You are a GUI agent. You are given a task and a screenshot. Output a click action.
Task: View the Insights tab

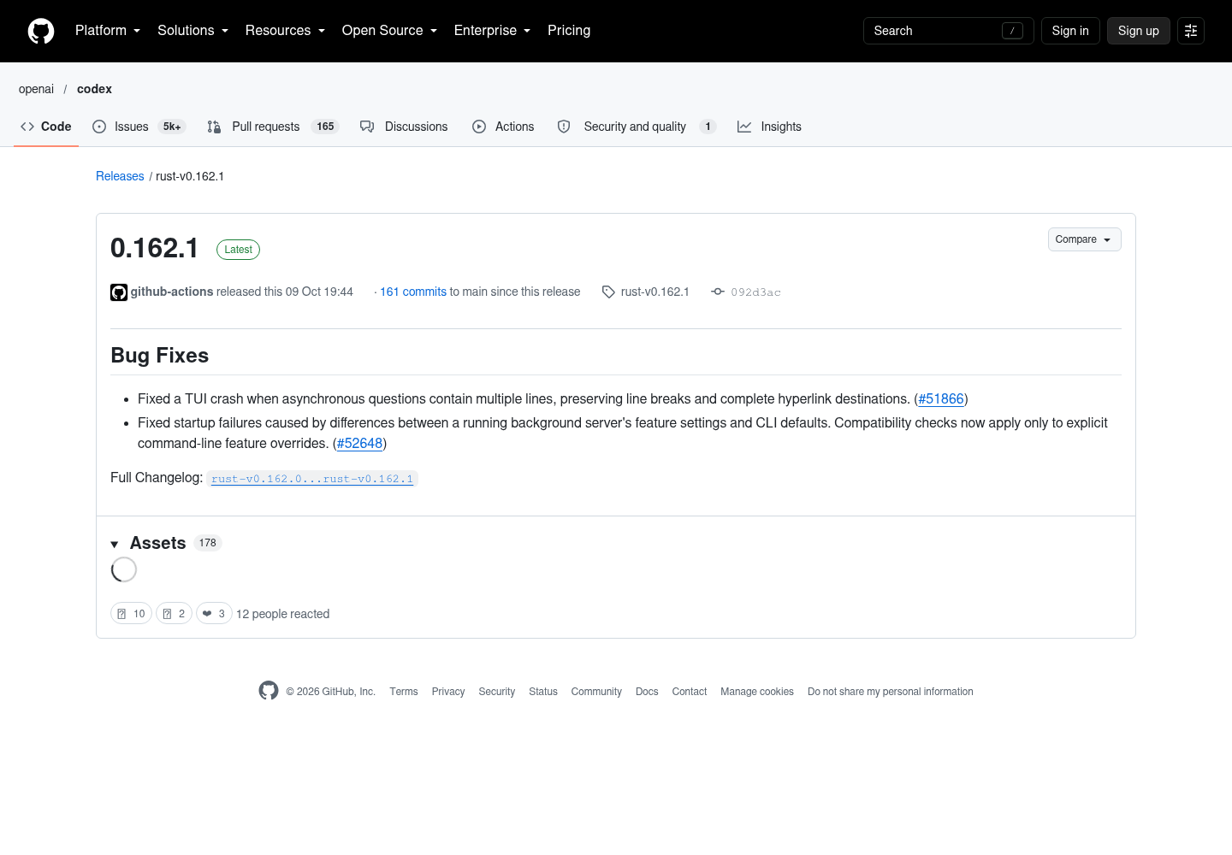(770, 127)
